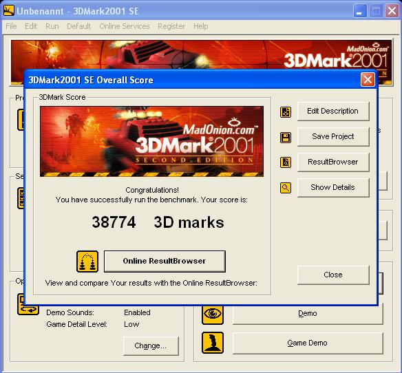Click the Save Project button
The height and width of the screenshot is (373, 402).
[333, 137]
